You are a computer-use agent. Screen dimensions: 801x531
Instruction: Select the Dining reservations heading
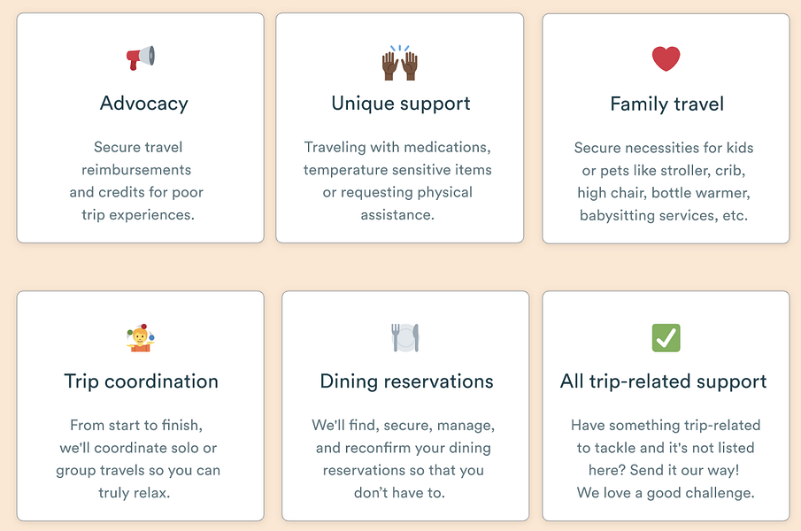point(406,381)
